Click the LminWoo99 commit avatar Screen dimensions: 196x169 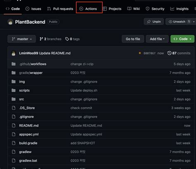[x=14, y=53]
